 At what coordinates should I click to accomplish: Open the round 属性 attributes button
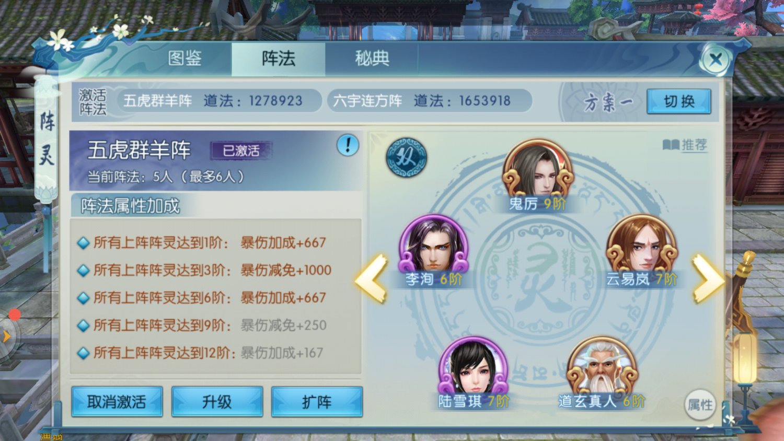[700, 405]
